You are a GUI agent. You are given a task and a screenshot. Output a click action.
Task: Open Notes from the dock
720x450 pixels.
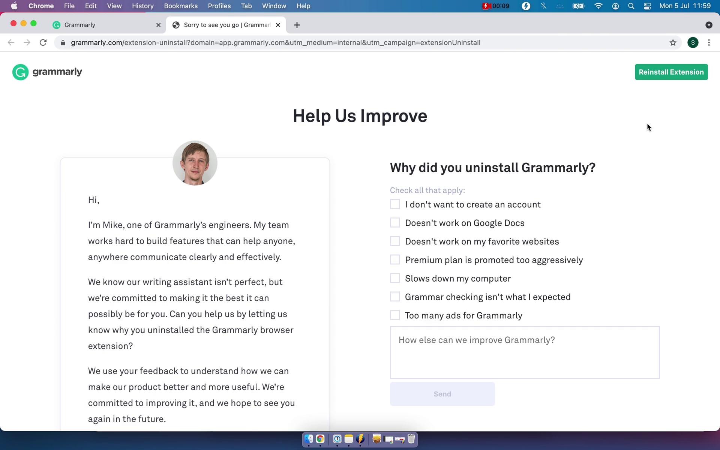(x=349, y=439)
